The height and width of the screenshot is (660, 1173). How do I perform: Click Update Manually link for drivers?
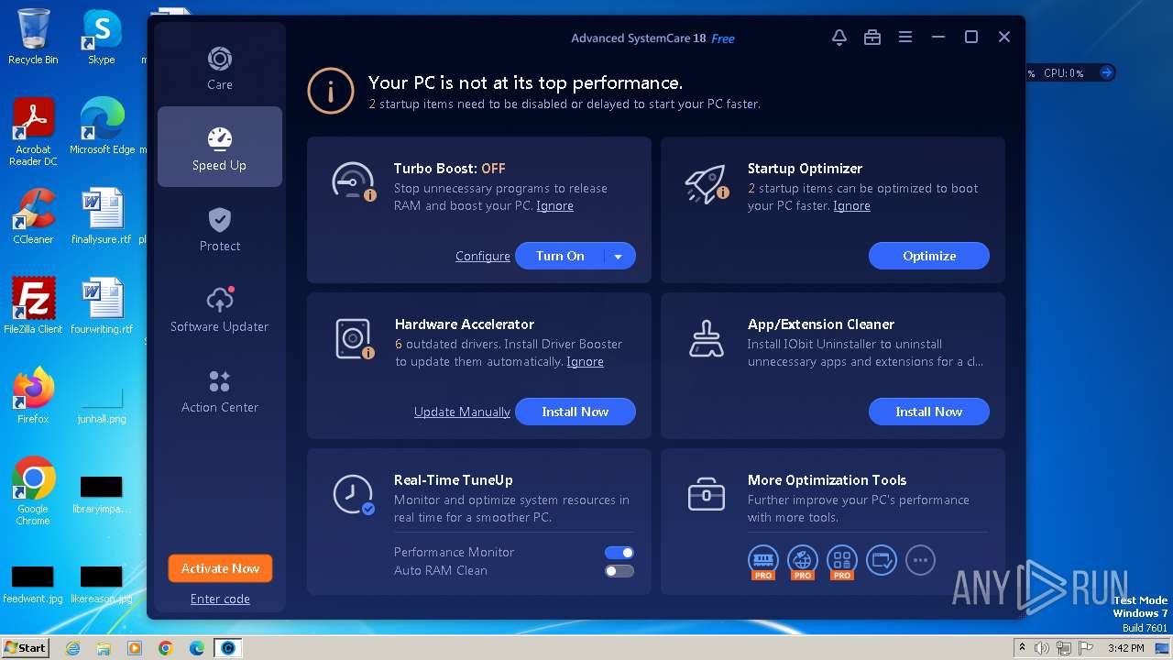pos(462,412)
